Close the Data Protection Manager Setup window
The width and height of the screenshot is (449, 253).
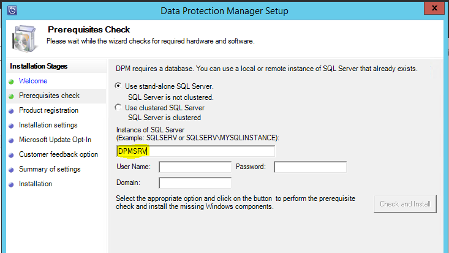coord(434,8)
